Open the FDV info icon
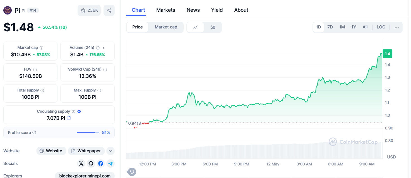This screenshot has width=411, height=178. click(x=35, y=69)
